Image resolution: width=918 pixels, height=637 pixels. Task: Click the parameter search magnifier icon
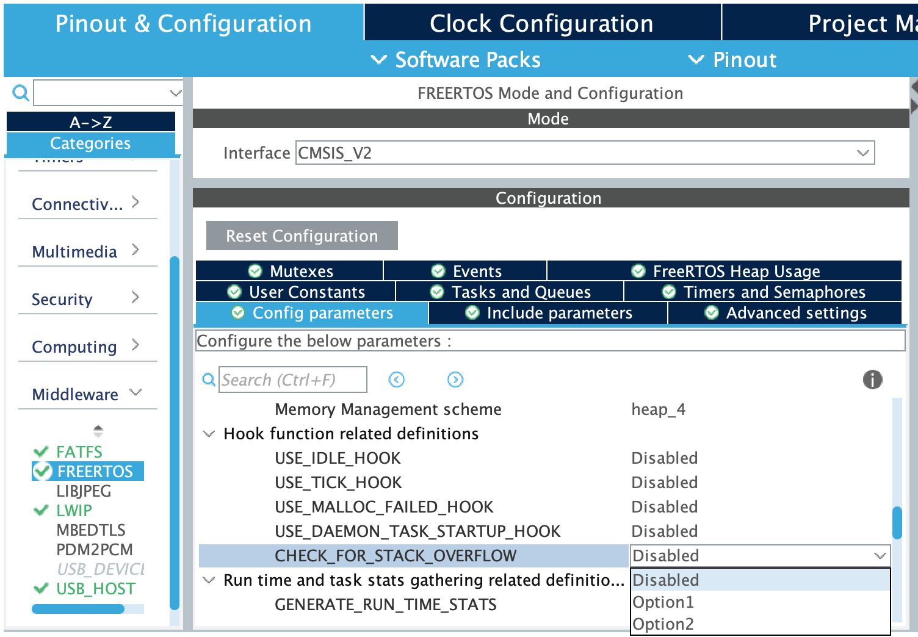pos(209,380)
